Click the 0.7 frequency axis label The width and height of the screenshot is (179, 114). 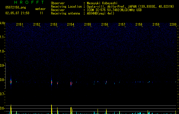2,94
